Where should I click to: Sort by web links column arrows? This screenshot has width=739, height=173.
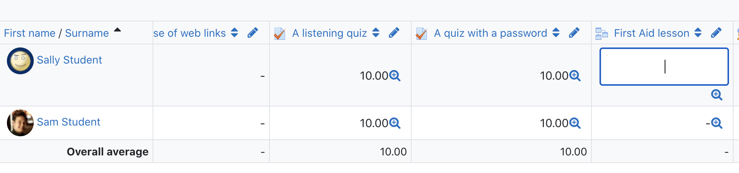tap(235, 33)
